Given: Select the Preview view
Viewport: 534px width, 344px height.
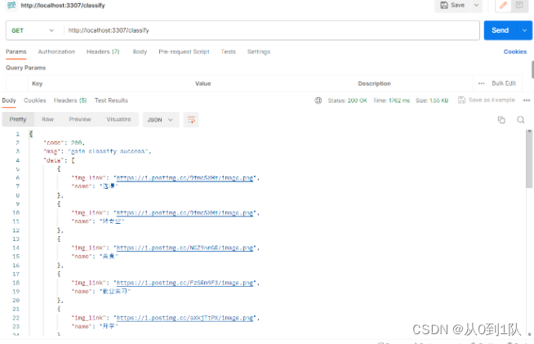Looking at the screenshot, I should (80, 119).
